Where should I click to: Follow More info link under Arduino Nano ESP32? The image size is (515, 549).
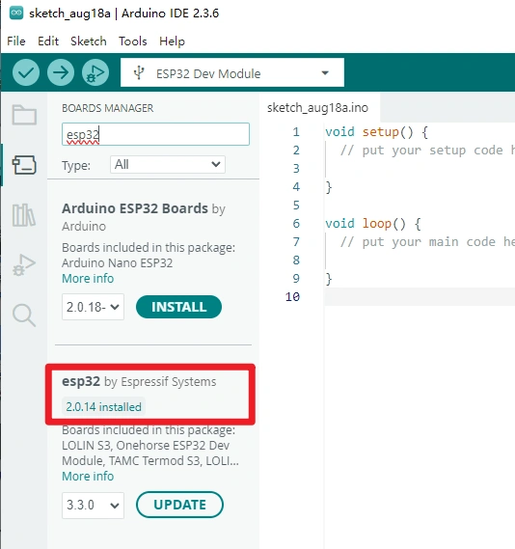pos(88,278)
